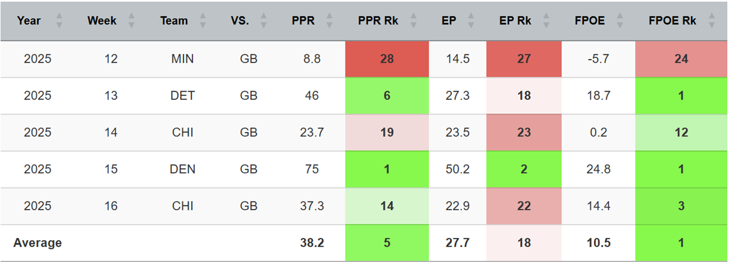Click the sort arrows beside FPOE Rk
The height and width of the screenshot is (262, 729).
(x=711, y=21)
